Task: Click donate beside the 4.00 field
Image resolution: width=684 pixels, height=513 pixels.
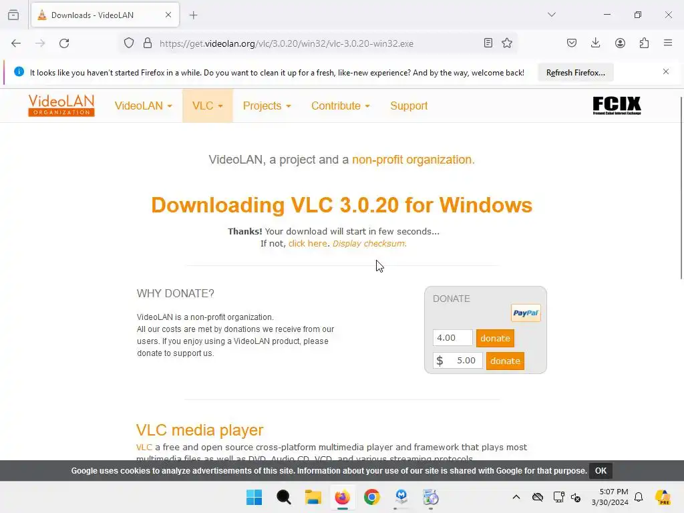Action: [x=495, y=338]
